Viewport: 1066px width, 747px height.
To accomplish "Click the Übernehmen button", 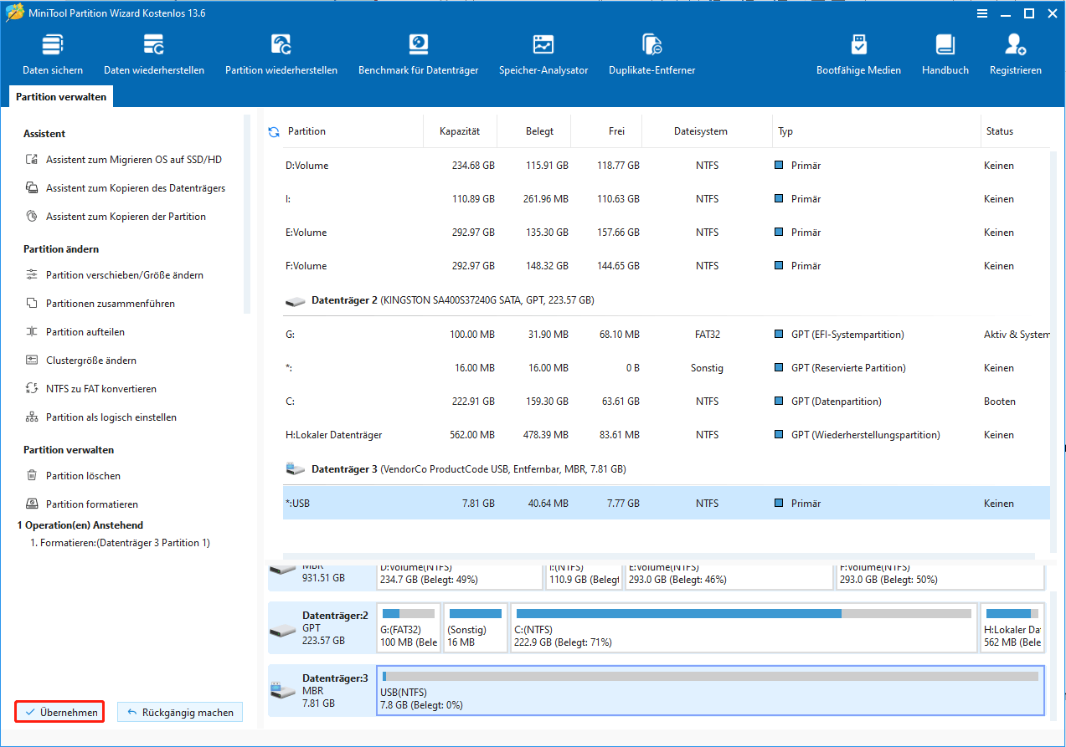I will (59, 713).
